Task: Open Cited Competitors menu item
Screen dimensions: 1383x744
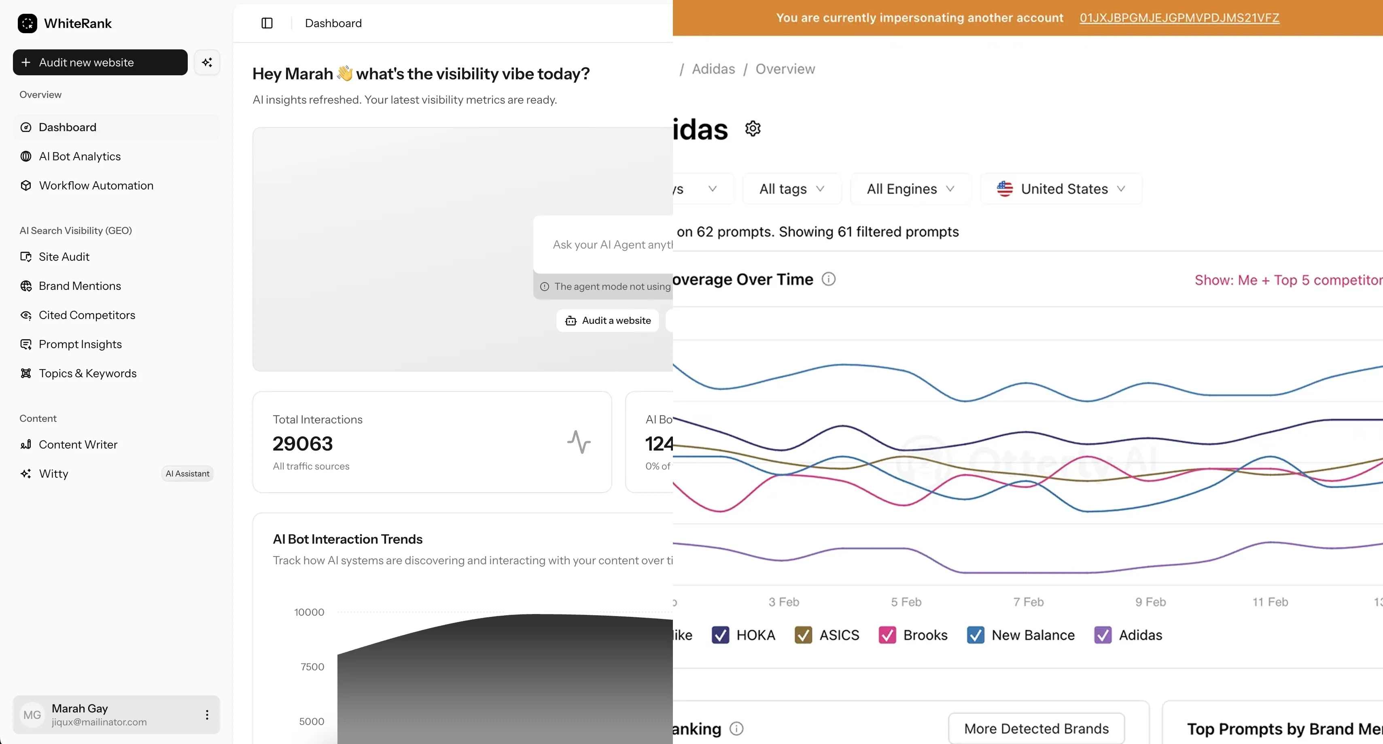Action: [117, 315]
